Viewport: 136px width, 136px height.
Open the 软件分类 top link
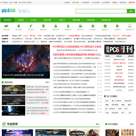point(76,2)
